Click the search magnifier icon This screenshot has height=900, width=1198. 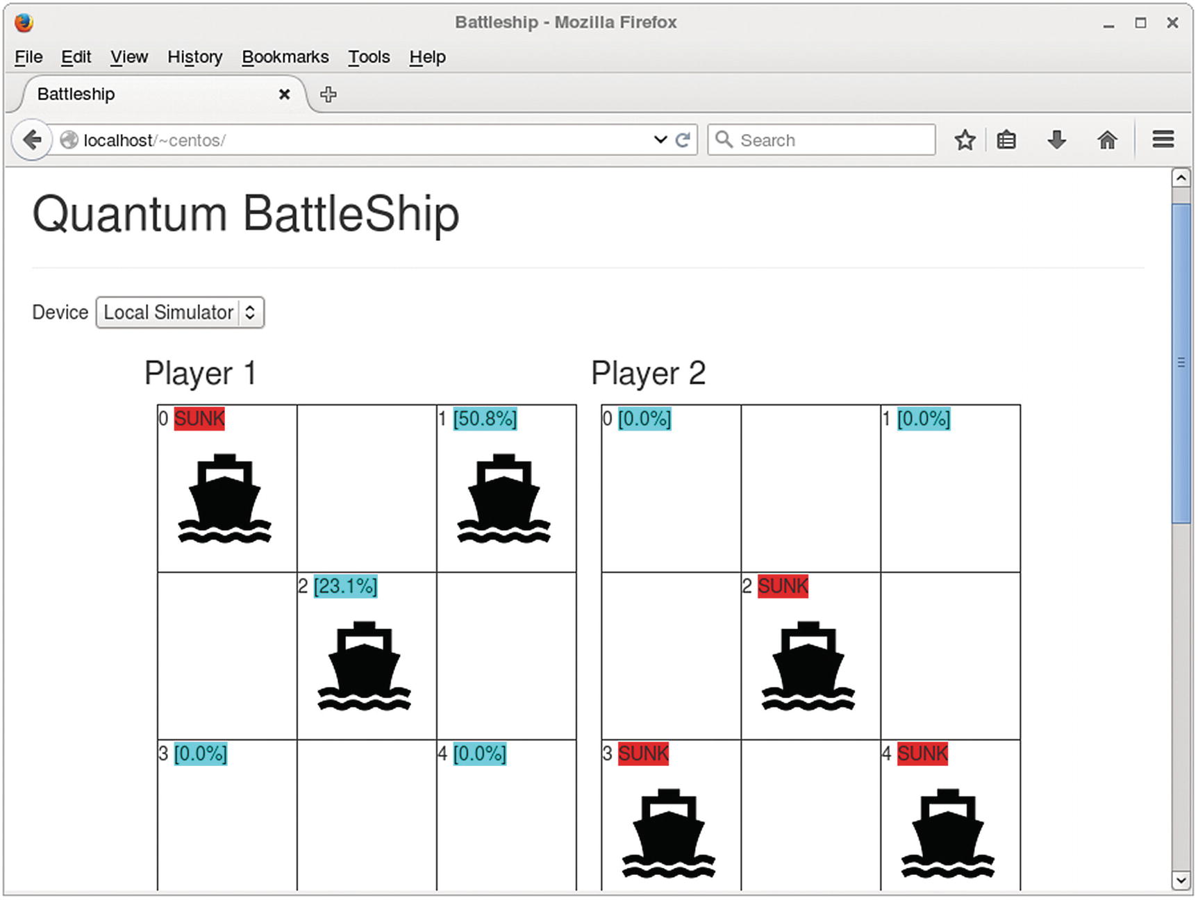coord(724,140)
